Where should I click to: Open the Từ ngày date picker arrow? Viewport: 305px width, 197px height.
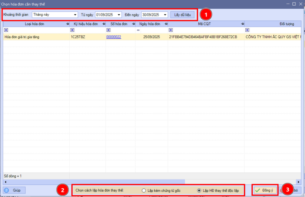tap(119, 14)
